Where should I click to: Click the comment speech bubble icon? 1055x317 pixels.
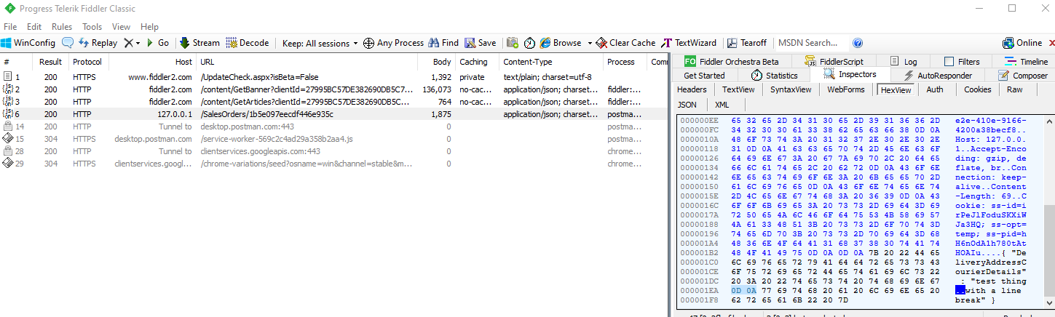coord(68,43)
